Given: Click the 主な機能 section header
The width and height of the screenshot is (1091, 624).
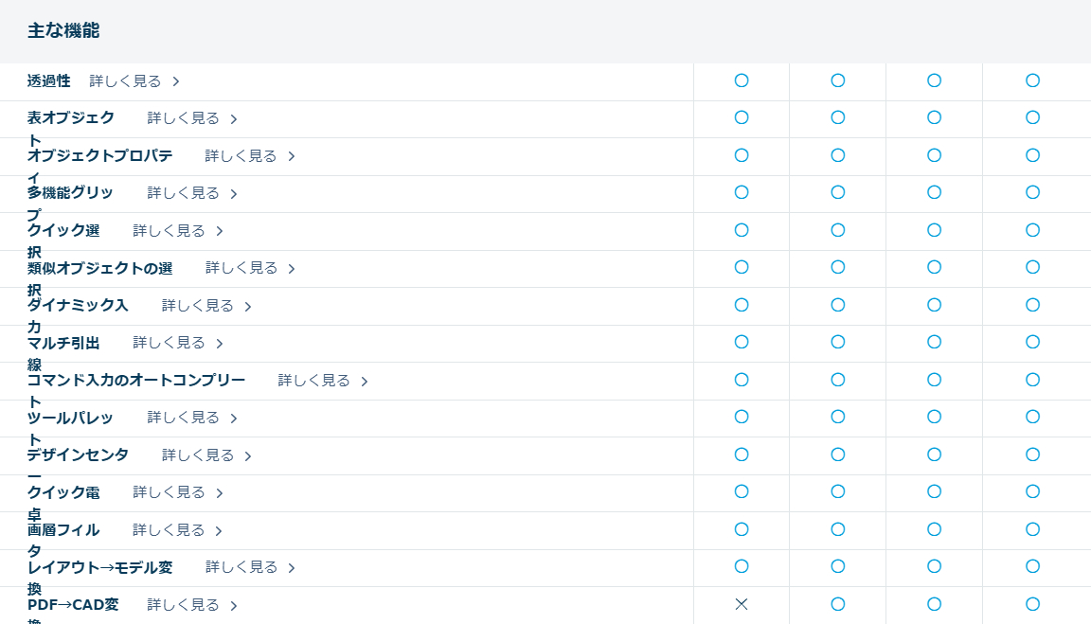Looking at the screenshot, I should click(x=63, y=30).
